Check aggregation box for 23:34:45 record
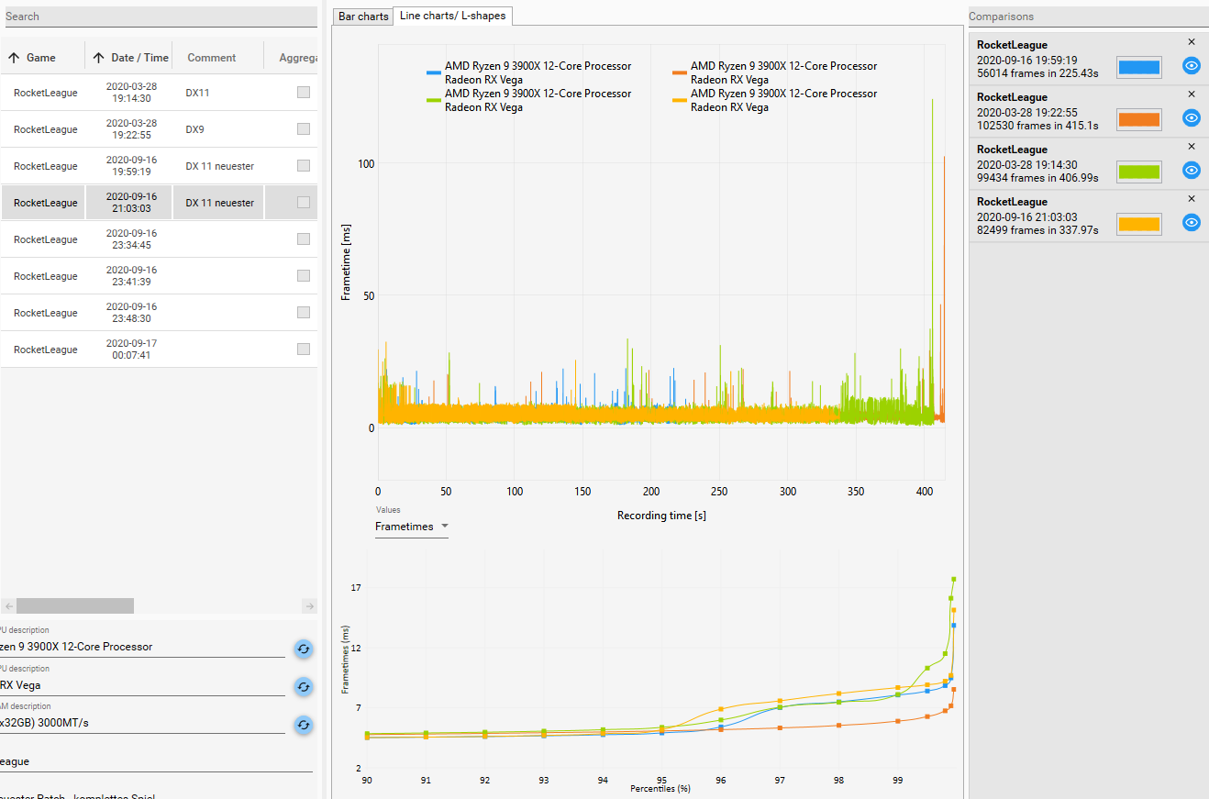The width and height of the screenshot is (1209, 799). 304,239
